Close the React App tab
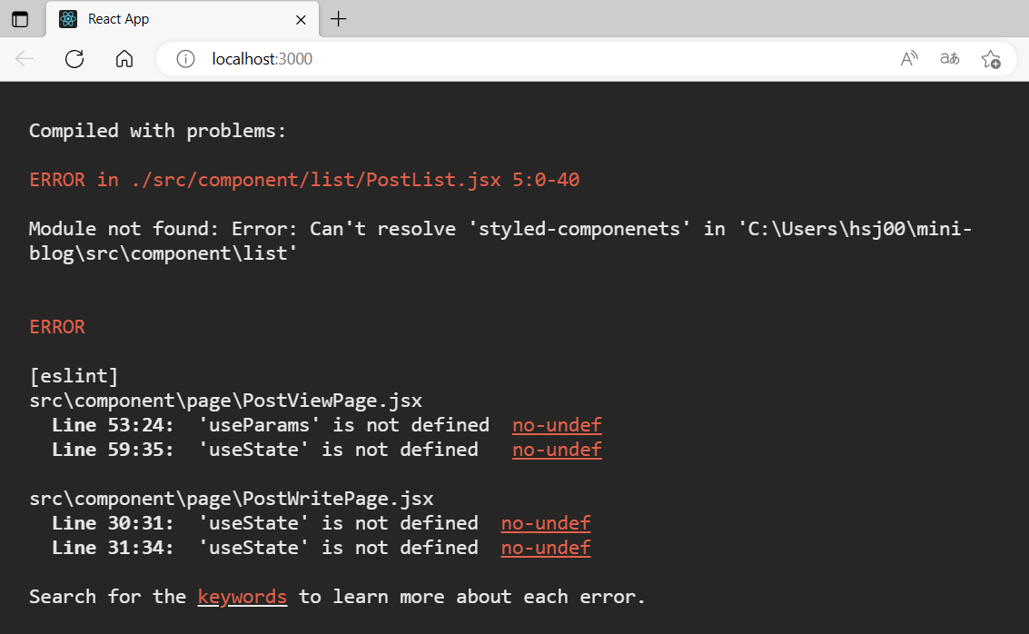The image size is (1029, 634). [300, 19]
